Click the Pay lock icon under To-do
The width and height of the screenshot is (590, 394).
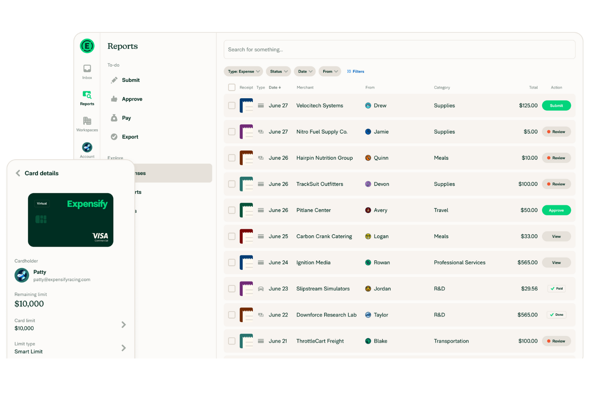pyautogui.click(x=114, y=118)
